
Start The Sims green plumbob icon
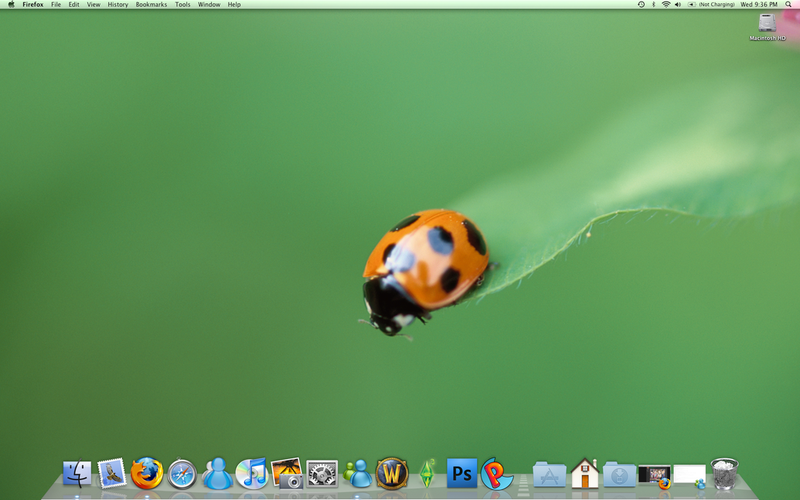427,474
